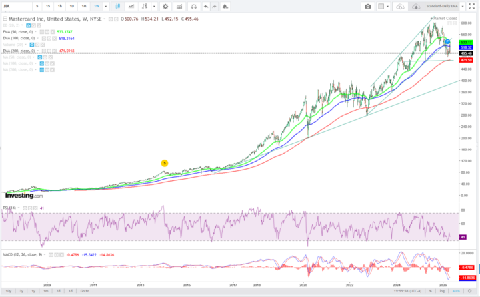Toggle log scale button

click(442, 291)
